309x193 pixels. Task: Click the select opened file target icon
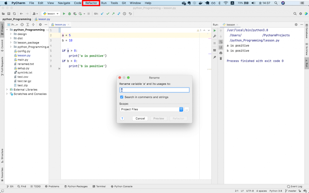tap(22, 25)
